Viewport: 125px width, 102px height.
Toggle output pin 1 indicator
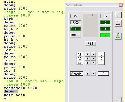pos(105,29)
